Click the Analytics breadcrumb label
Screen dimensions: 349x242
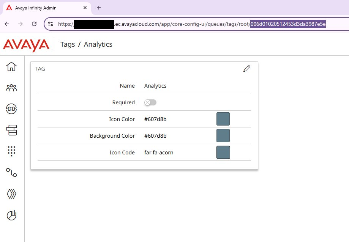[x=98, y=44]
